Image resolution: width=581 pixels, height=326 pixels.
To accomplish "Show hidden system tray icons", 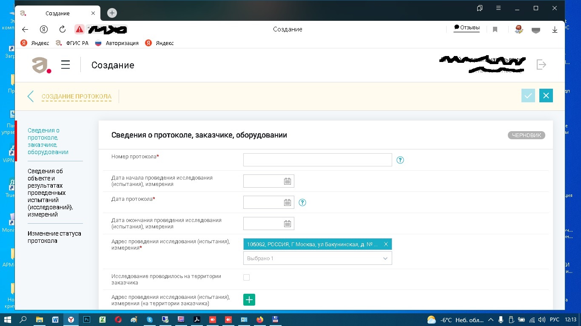I will 491,320.
